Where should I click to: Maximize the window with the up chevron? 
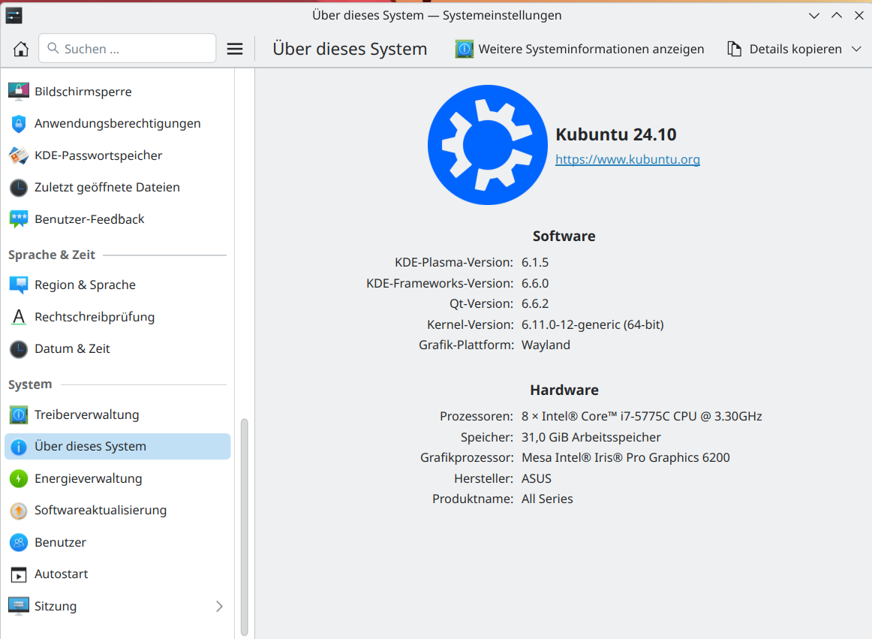[x=837, y=16]
